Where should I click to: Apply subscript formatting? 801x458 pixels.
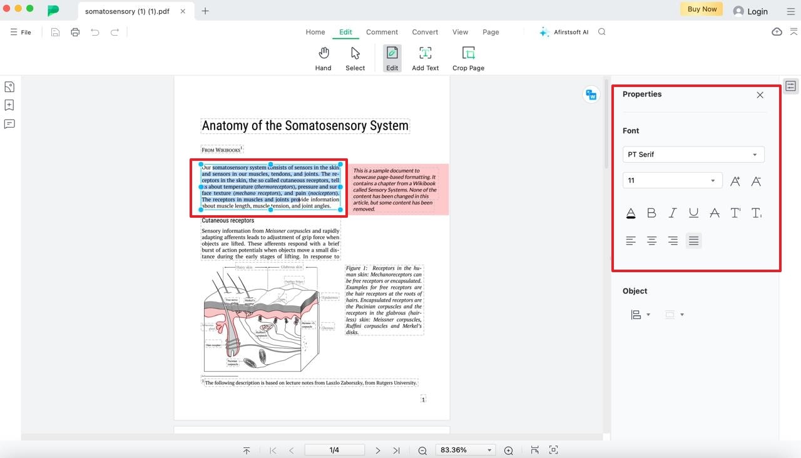pyautogui.click(x=757, y=213)
